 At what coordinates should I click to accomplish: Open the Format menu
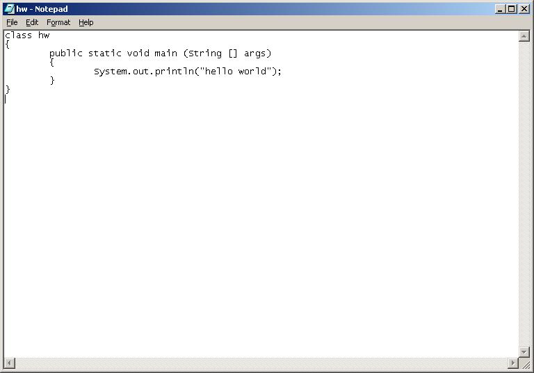(x=58, y=22)
